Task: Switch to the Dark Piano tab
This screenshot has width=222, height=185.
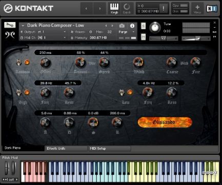Action: pos(23,148)
